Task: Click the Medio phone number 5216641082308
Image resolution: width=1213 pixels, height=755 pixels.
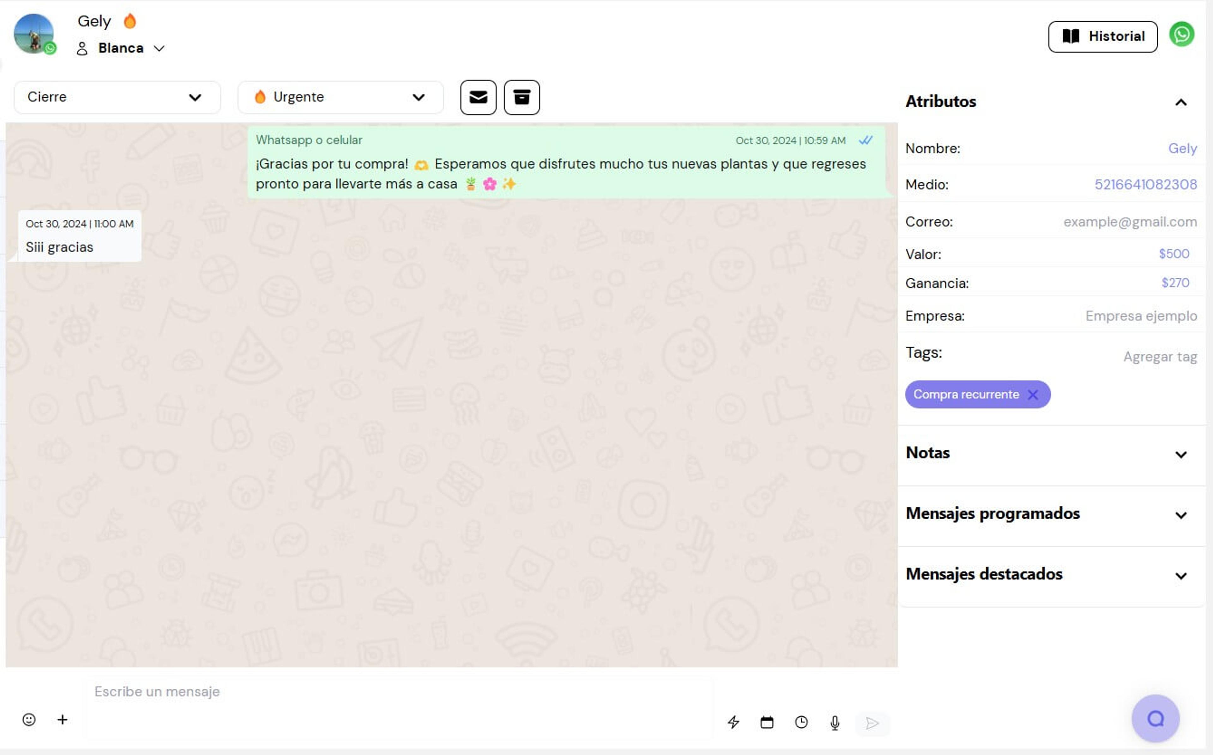Action: (1145, 184)
